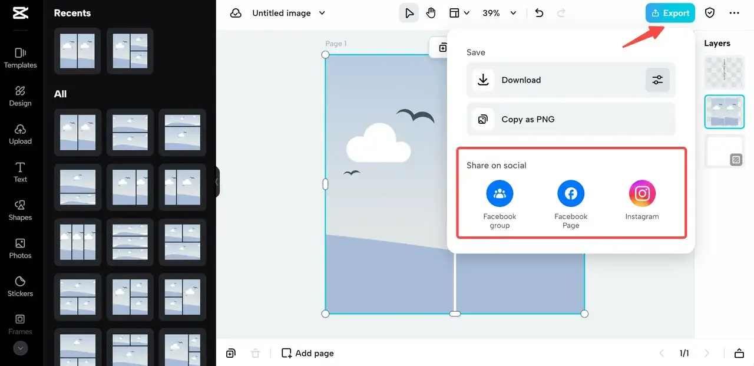This screenshot has height=366, width=754.
Task: Activate the hand pan tool
Action: click(x=431, y=13)
